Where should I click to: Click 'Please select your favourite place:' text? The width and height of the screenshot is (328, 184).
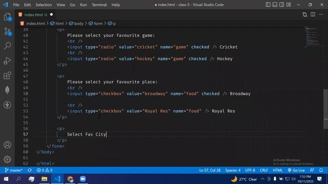(x=112, y=82)
